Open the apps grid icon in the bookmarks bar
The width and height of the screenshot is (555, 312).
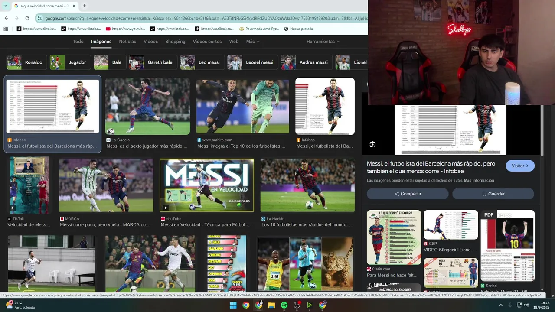click(6, 29)
